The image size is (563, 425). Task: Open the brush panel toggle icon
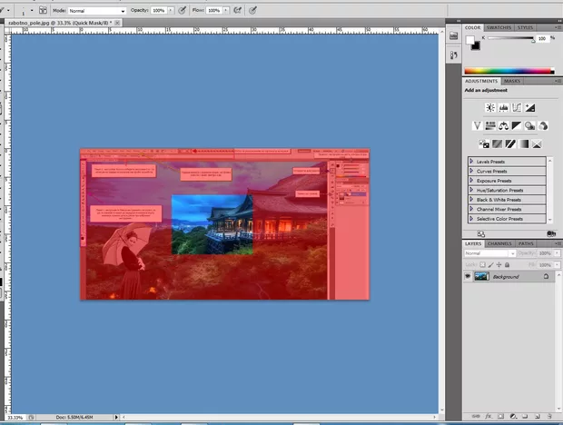click(x=42, y=10)
